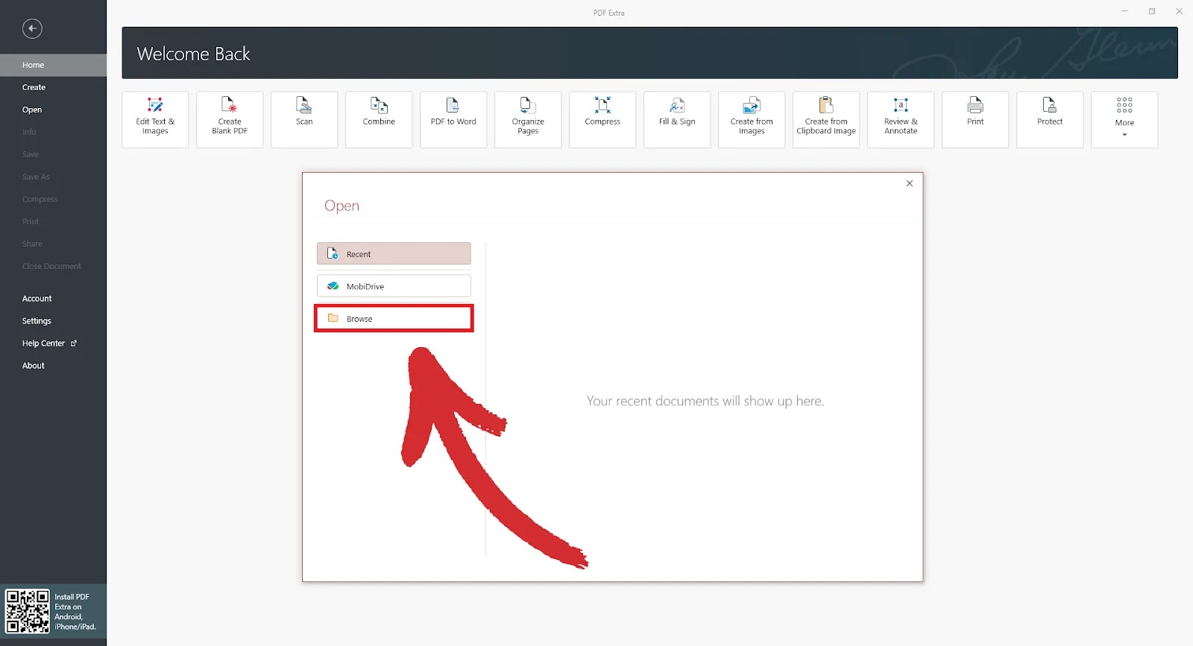Screen dimensions: 1193x646
Task: Open Settings from the sidebar
Action: (53, 320)
